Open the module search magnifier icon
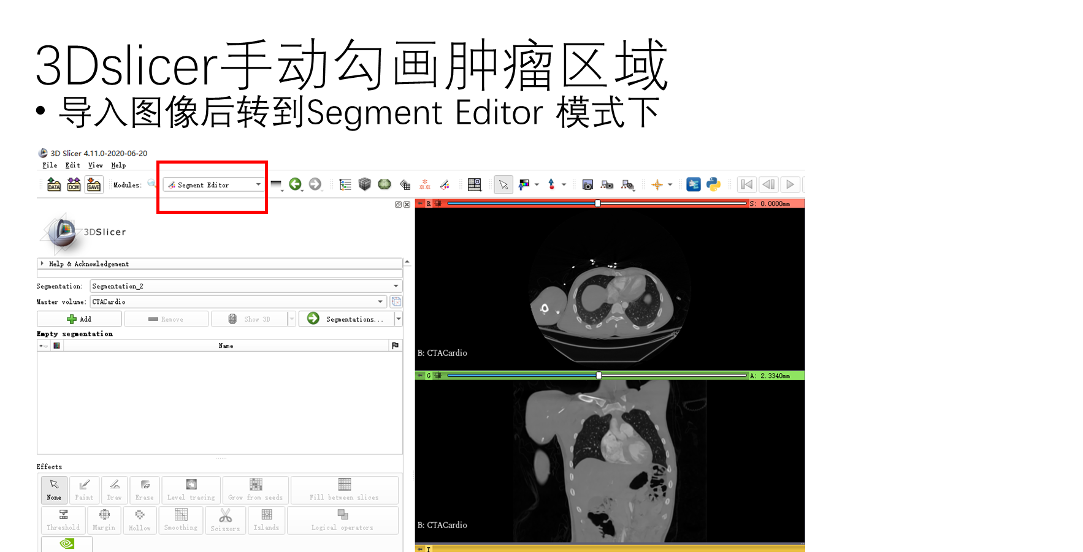The width and height of the screenshot is (1083, 552). pos(151,184)
